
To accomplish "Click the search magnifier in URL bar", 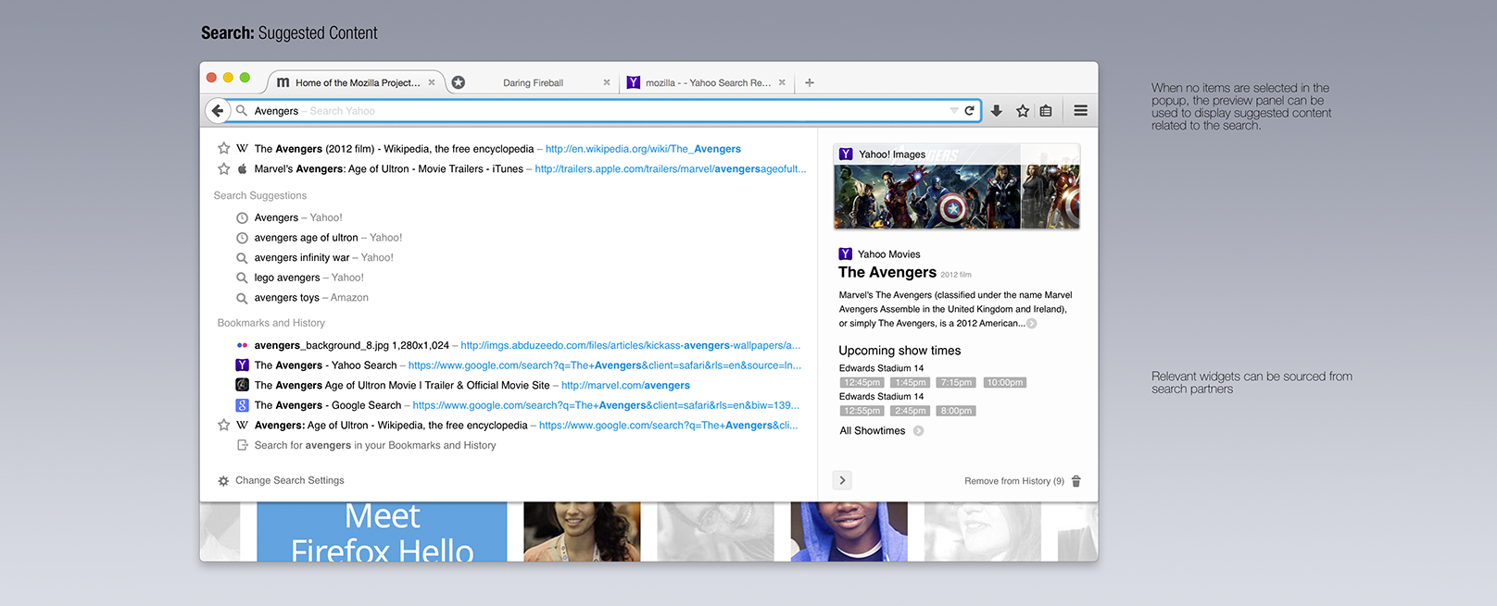I will click(x=242, y=110).
